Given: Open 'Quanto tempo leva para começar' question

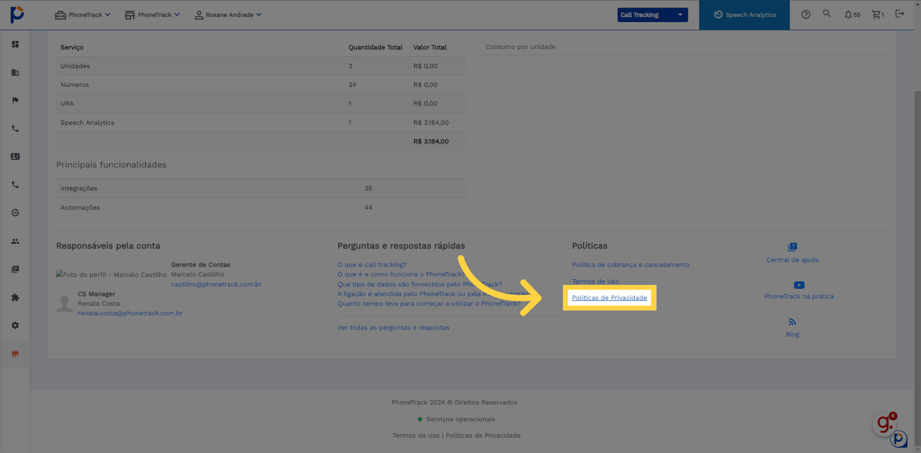Looking at the screenshot, I should [429, 304].
